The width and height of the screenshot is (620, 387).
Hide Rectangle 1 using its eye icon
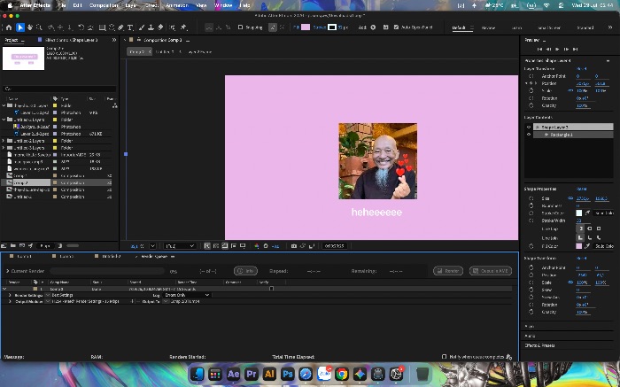tap(529, 135)
